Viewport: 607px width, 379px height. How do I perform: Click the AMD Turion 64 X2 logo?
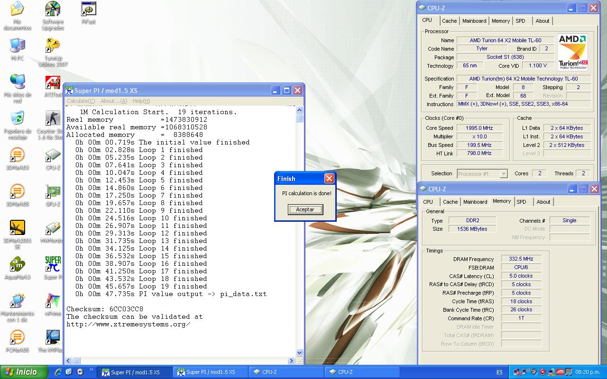point(572,53)
